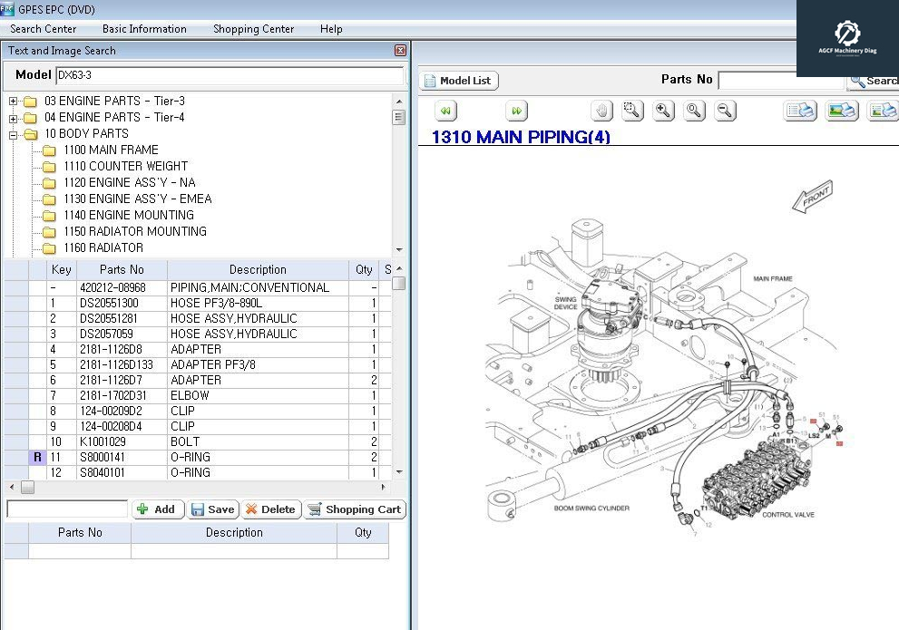The image size is (899, 630).
Task: Print the diagram image
Action: click(x=842, y=111)
